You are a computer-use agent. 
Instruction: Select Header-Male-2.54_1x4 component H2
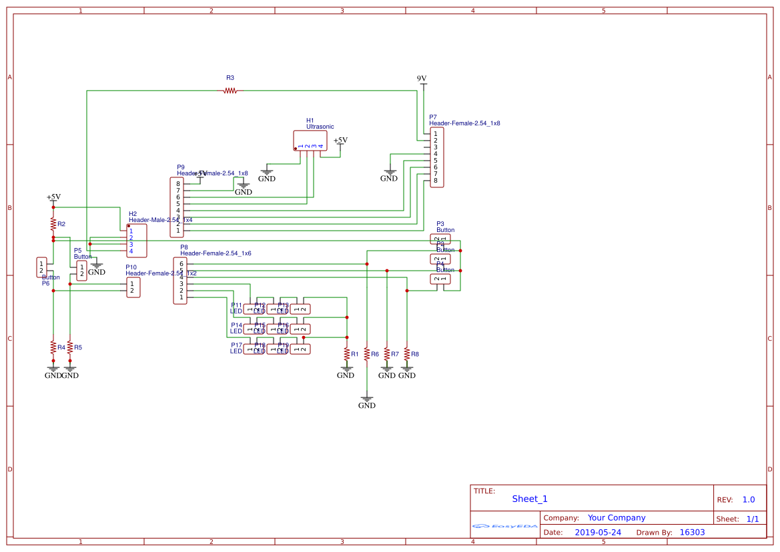[135, 241]
